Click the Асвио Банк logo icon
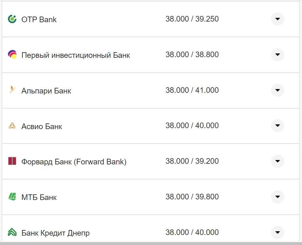 (x=12, y=126)
